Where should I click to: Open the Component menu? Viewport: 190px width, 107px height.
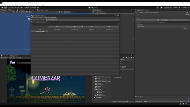23,5
